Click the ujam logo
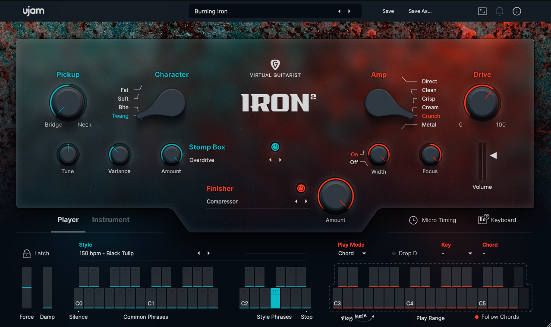551x327 pixels. (x=34, y=11)
